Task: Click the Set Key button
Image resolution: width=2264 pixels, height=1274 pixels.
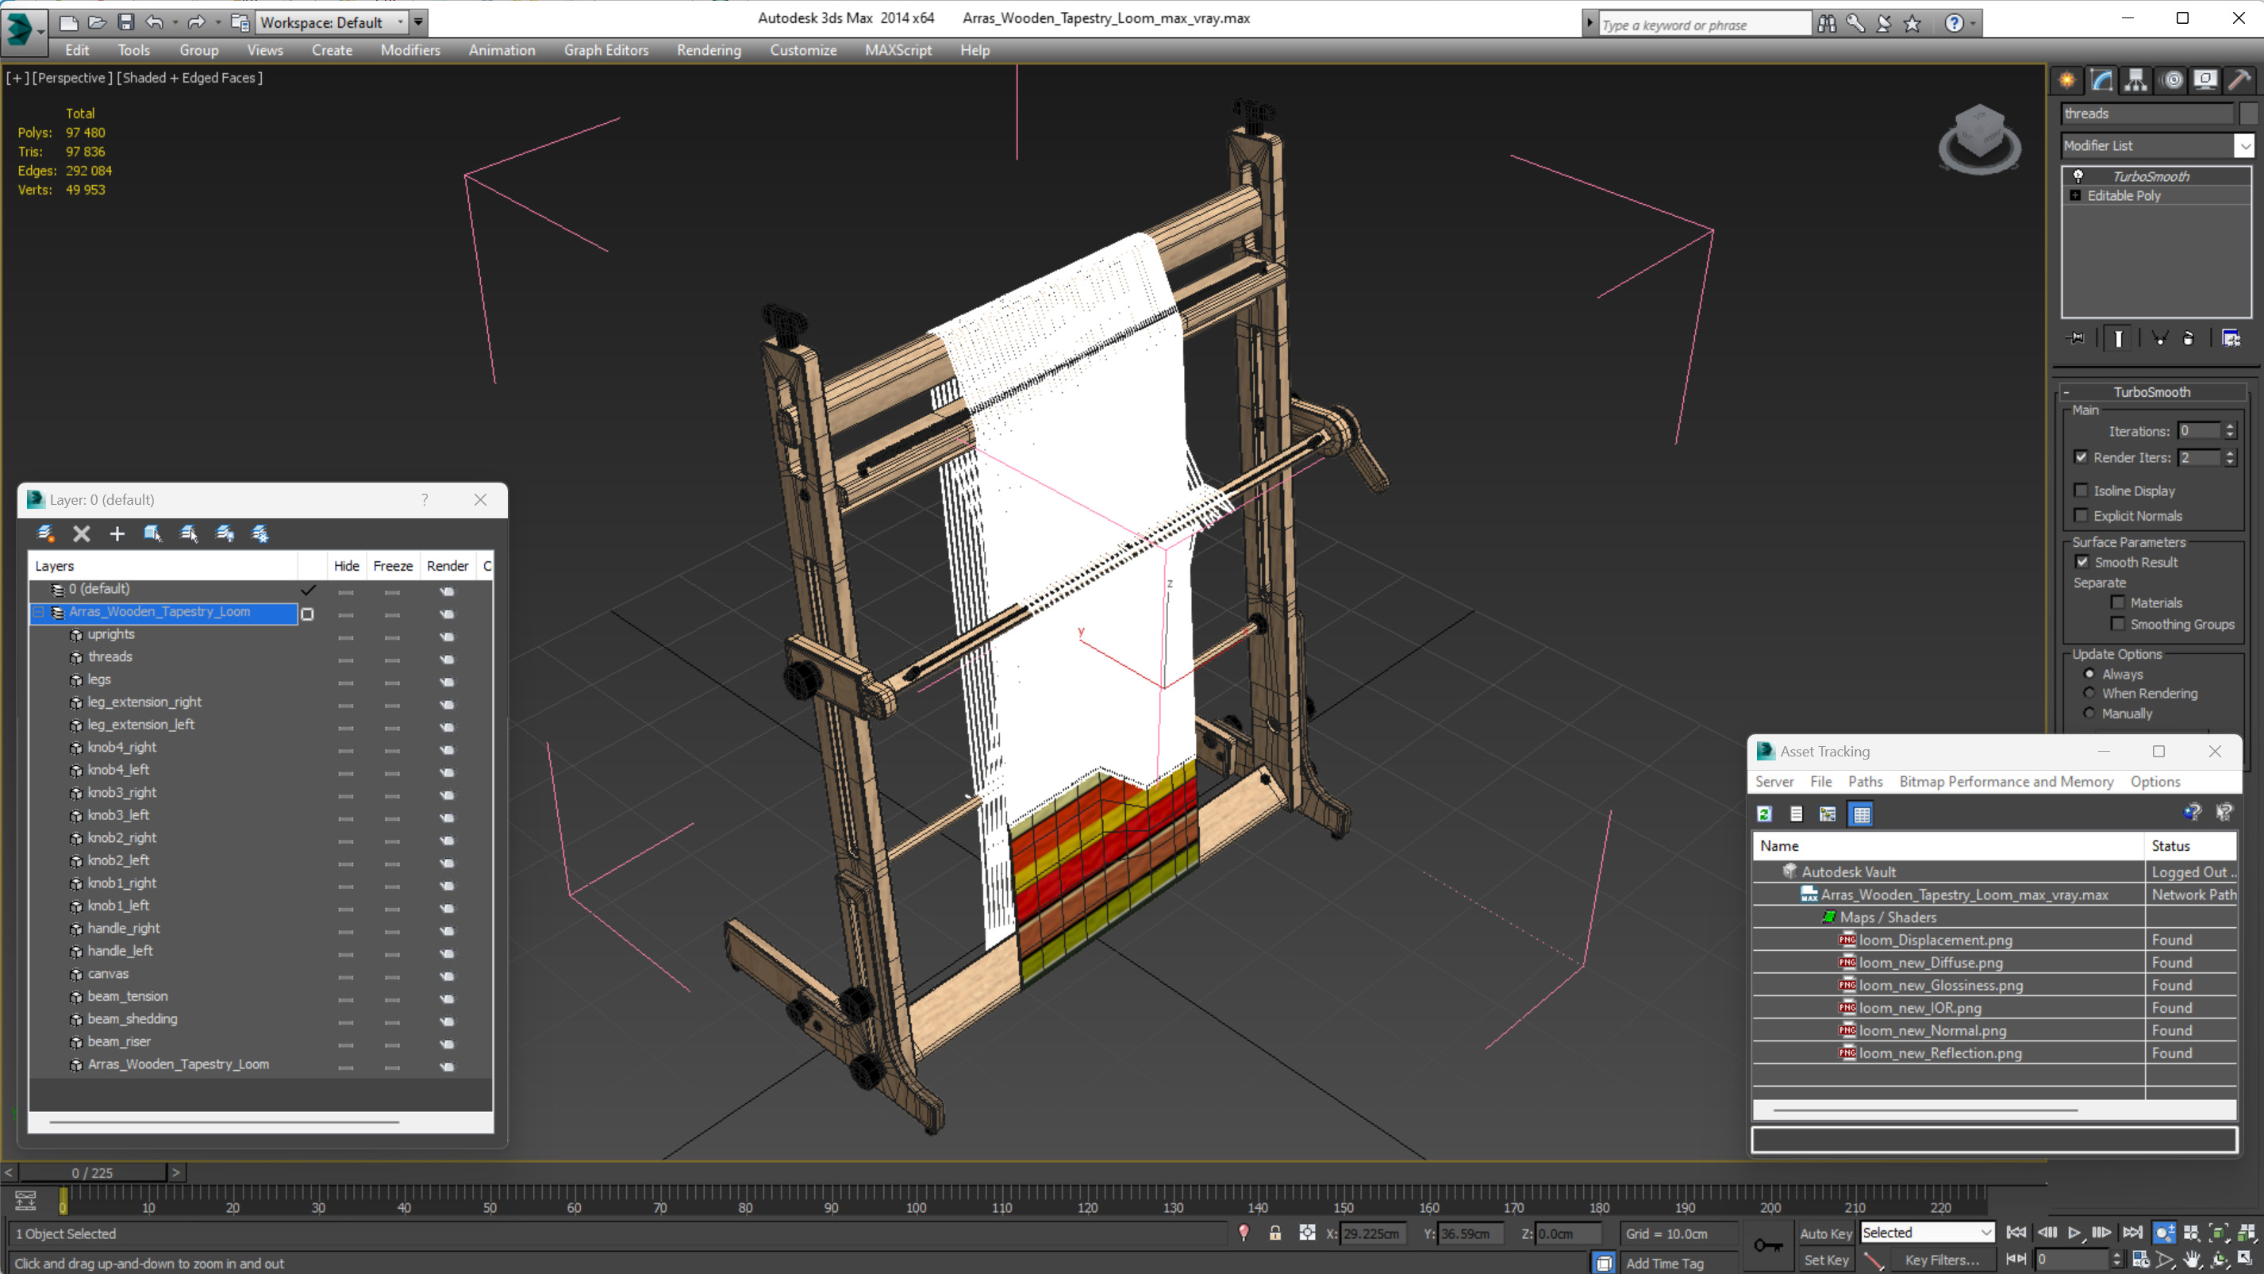Action: click(x=1825, y=1260)
